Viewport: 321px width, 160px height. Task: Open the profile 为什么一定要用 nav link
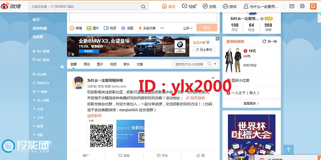point(261,6)
